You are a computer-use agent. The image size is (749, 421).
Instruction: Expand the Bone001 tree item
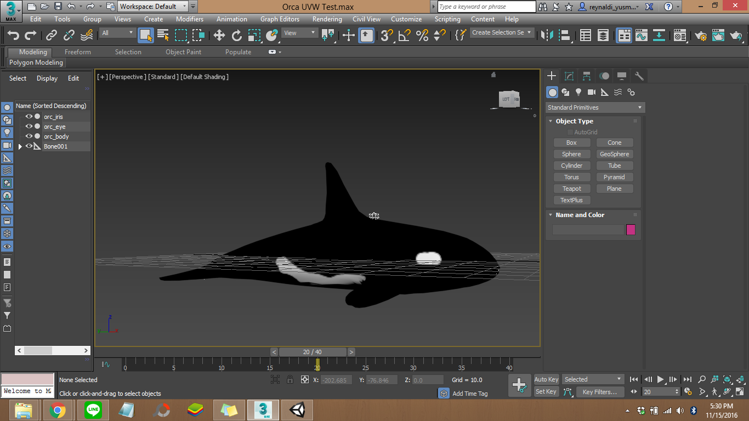[20, 146]
